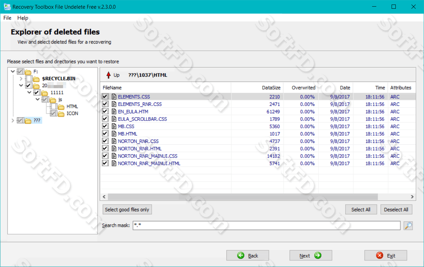Viewport: 424px width, 267px height.
Task: Uncheck the MB.CSS checkbox
Action: (105, 126)
